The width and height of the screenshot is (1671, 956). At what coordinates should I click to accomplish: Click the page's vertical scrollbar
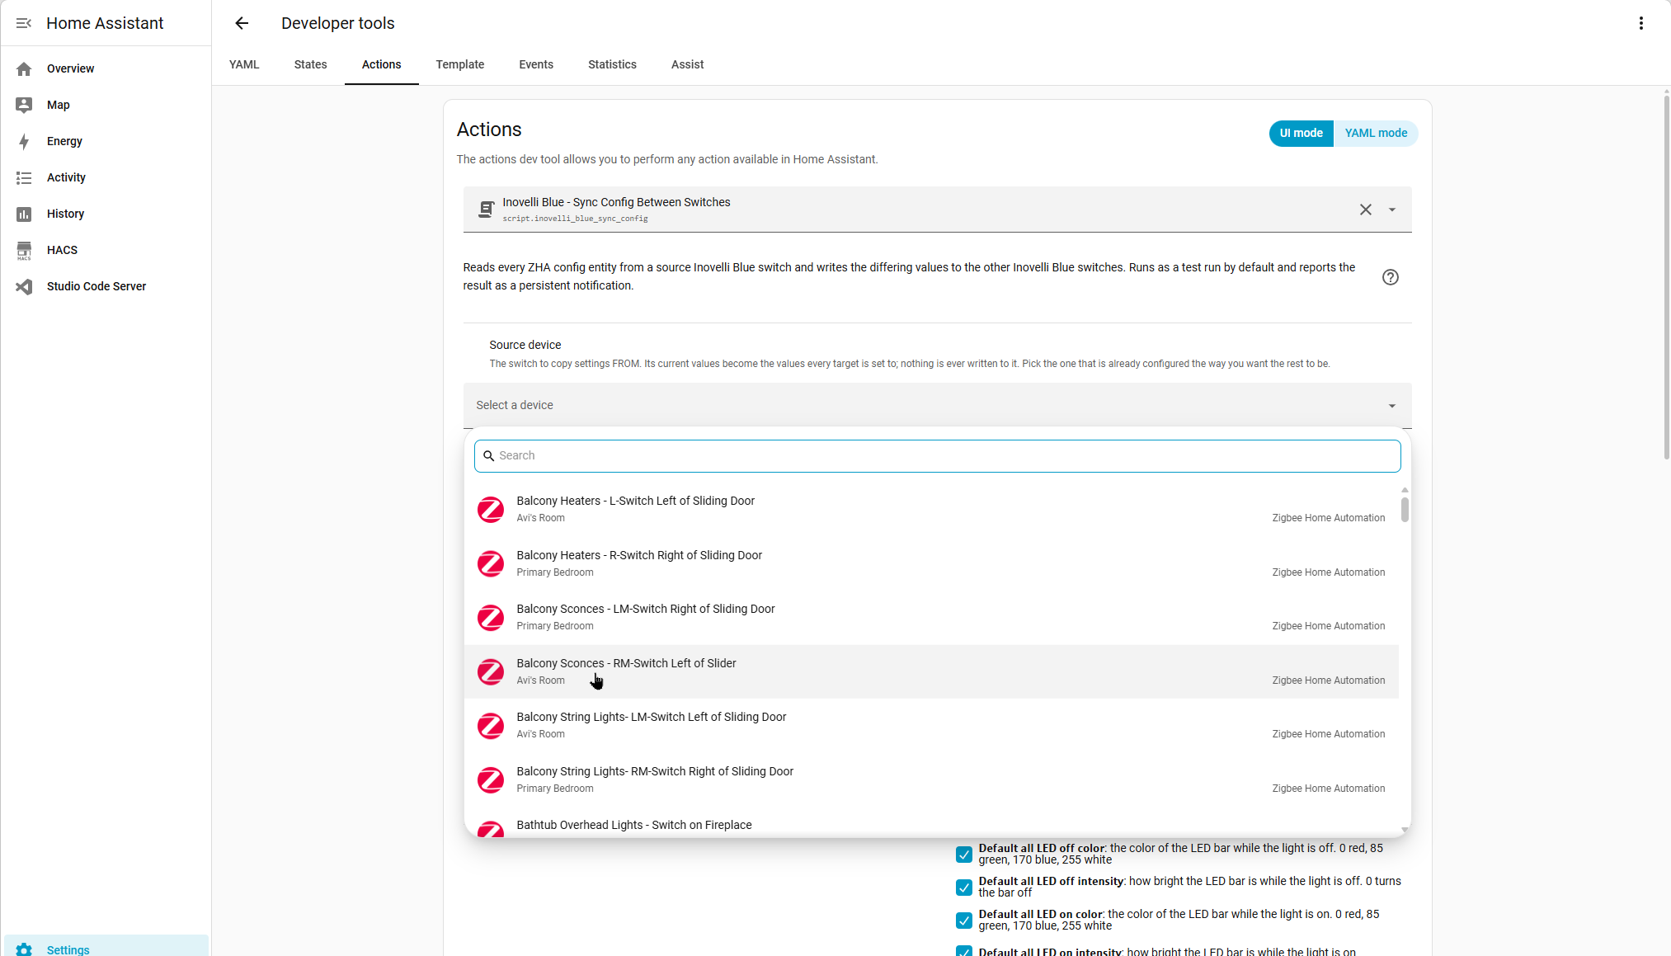(1667, 276)
